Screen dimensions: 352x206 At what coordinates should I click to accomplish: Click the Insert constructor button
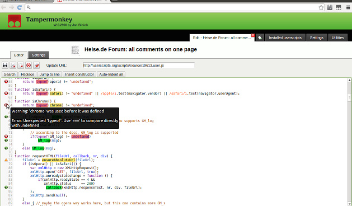coord(79,74)
